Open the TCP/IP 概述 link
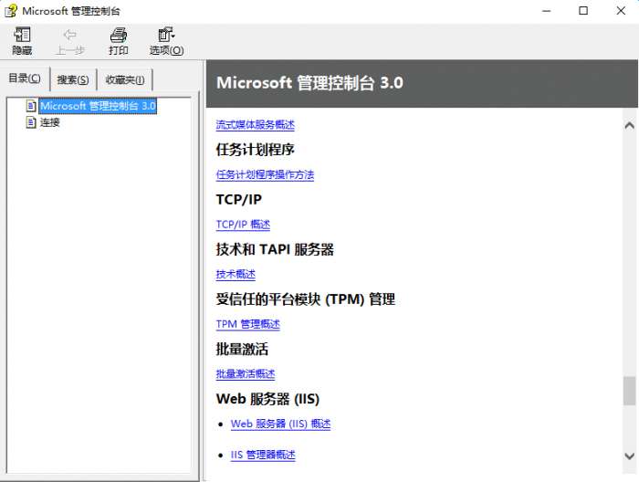 (x=243, y=225)
